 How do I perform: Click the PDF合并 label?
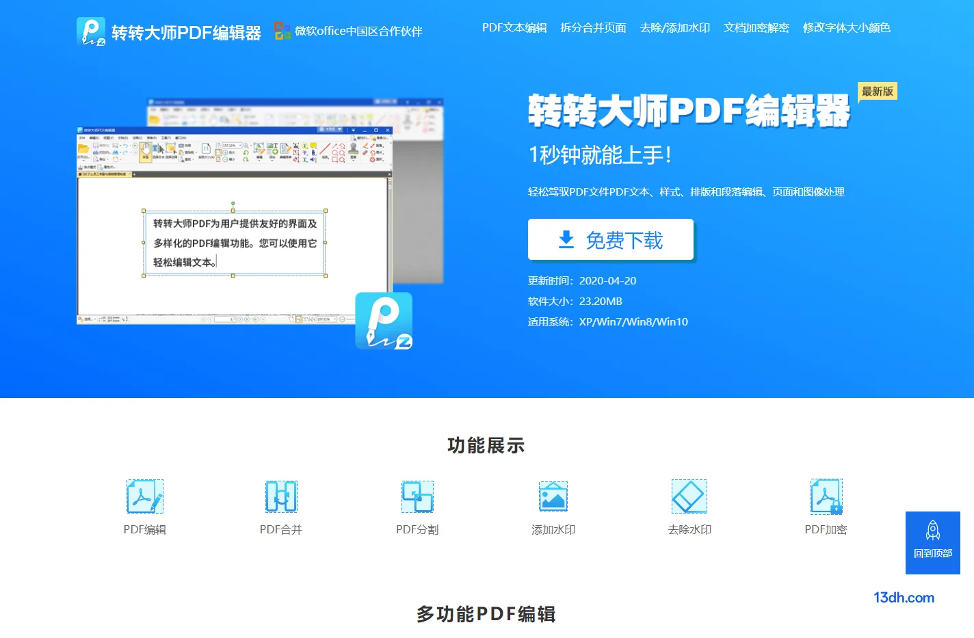(x=281, y=529)
